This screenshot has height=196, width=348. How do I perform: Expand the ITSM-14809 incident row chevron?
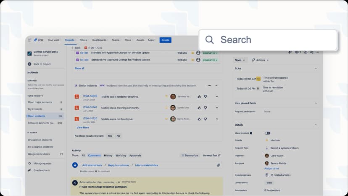(217, 97)
